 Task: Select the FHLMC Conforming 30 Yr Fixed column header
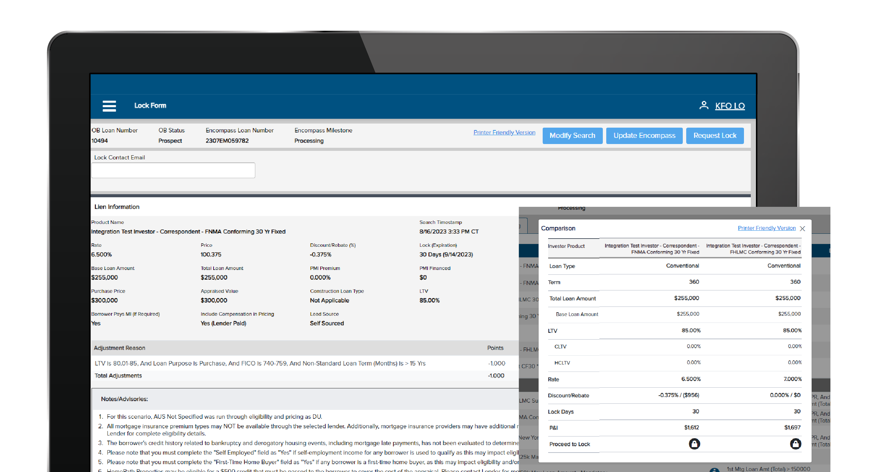754,249
